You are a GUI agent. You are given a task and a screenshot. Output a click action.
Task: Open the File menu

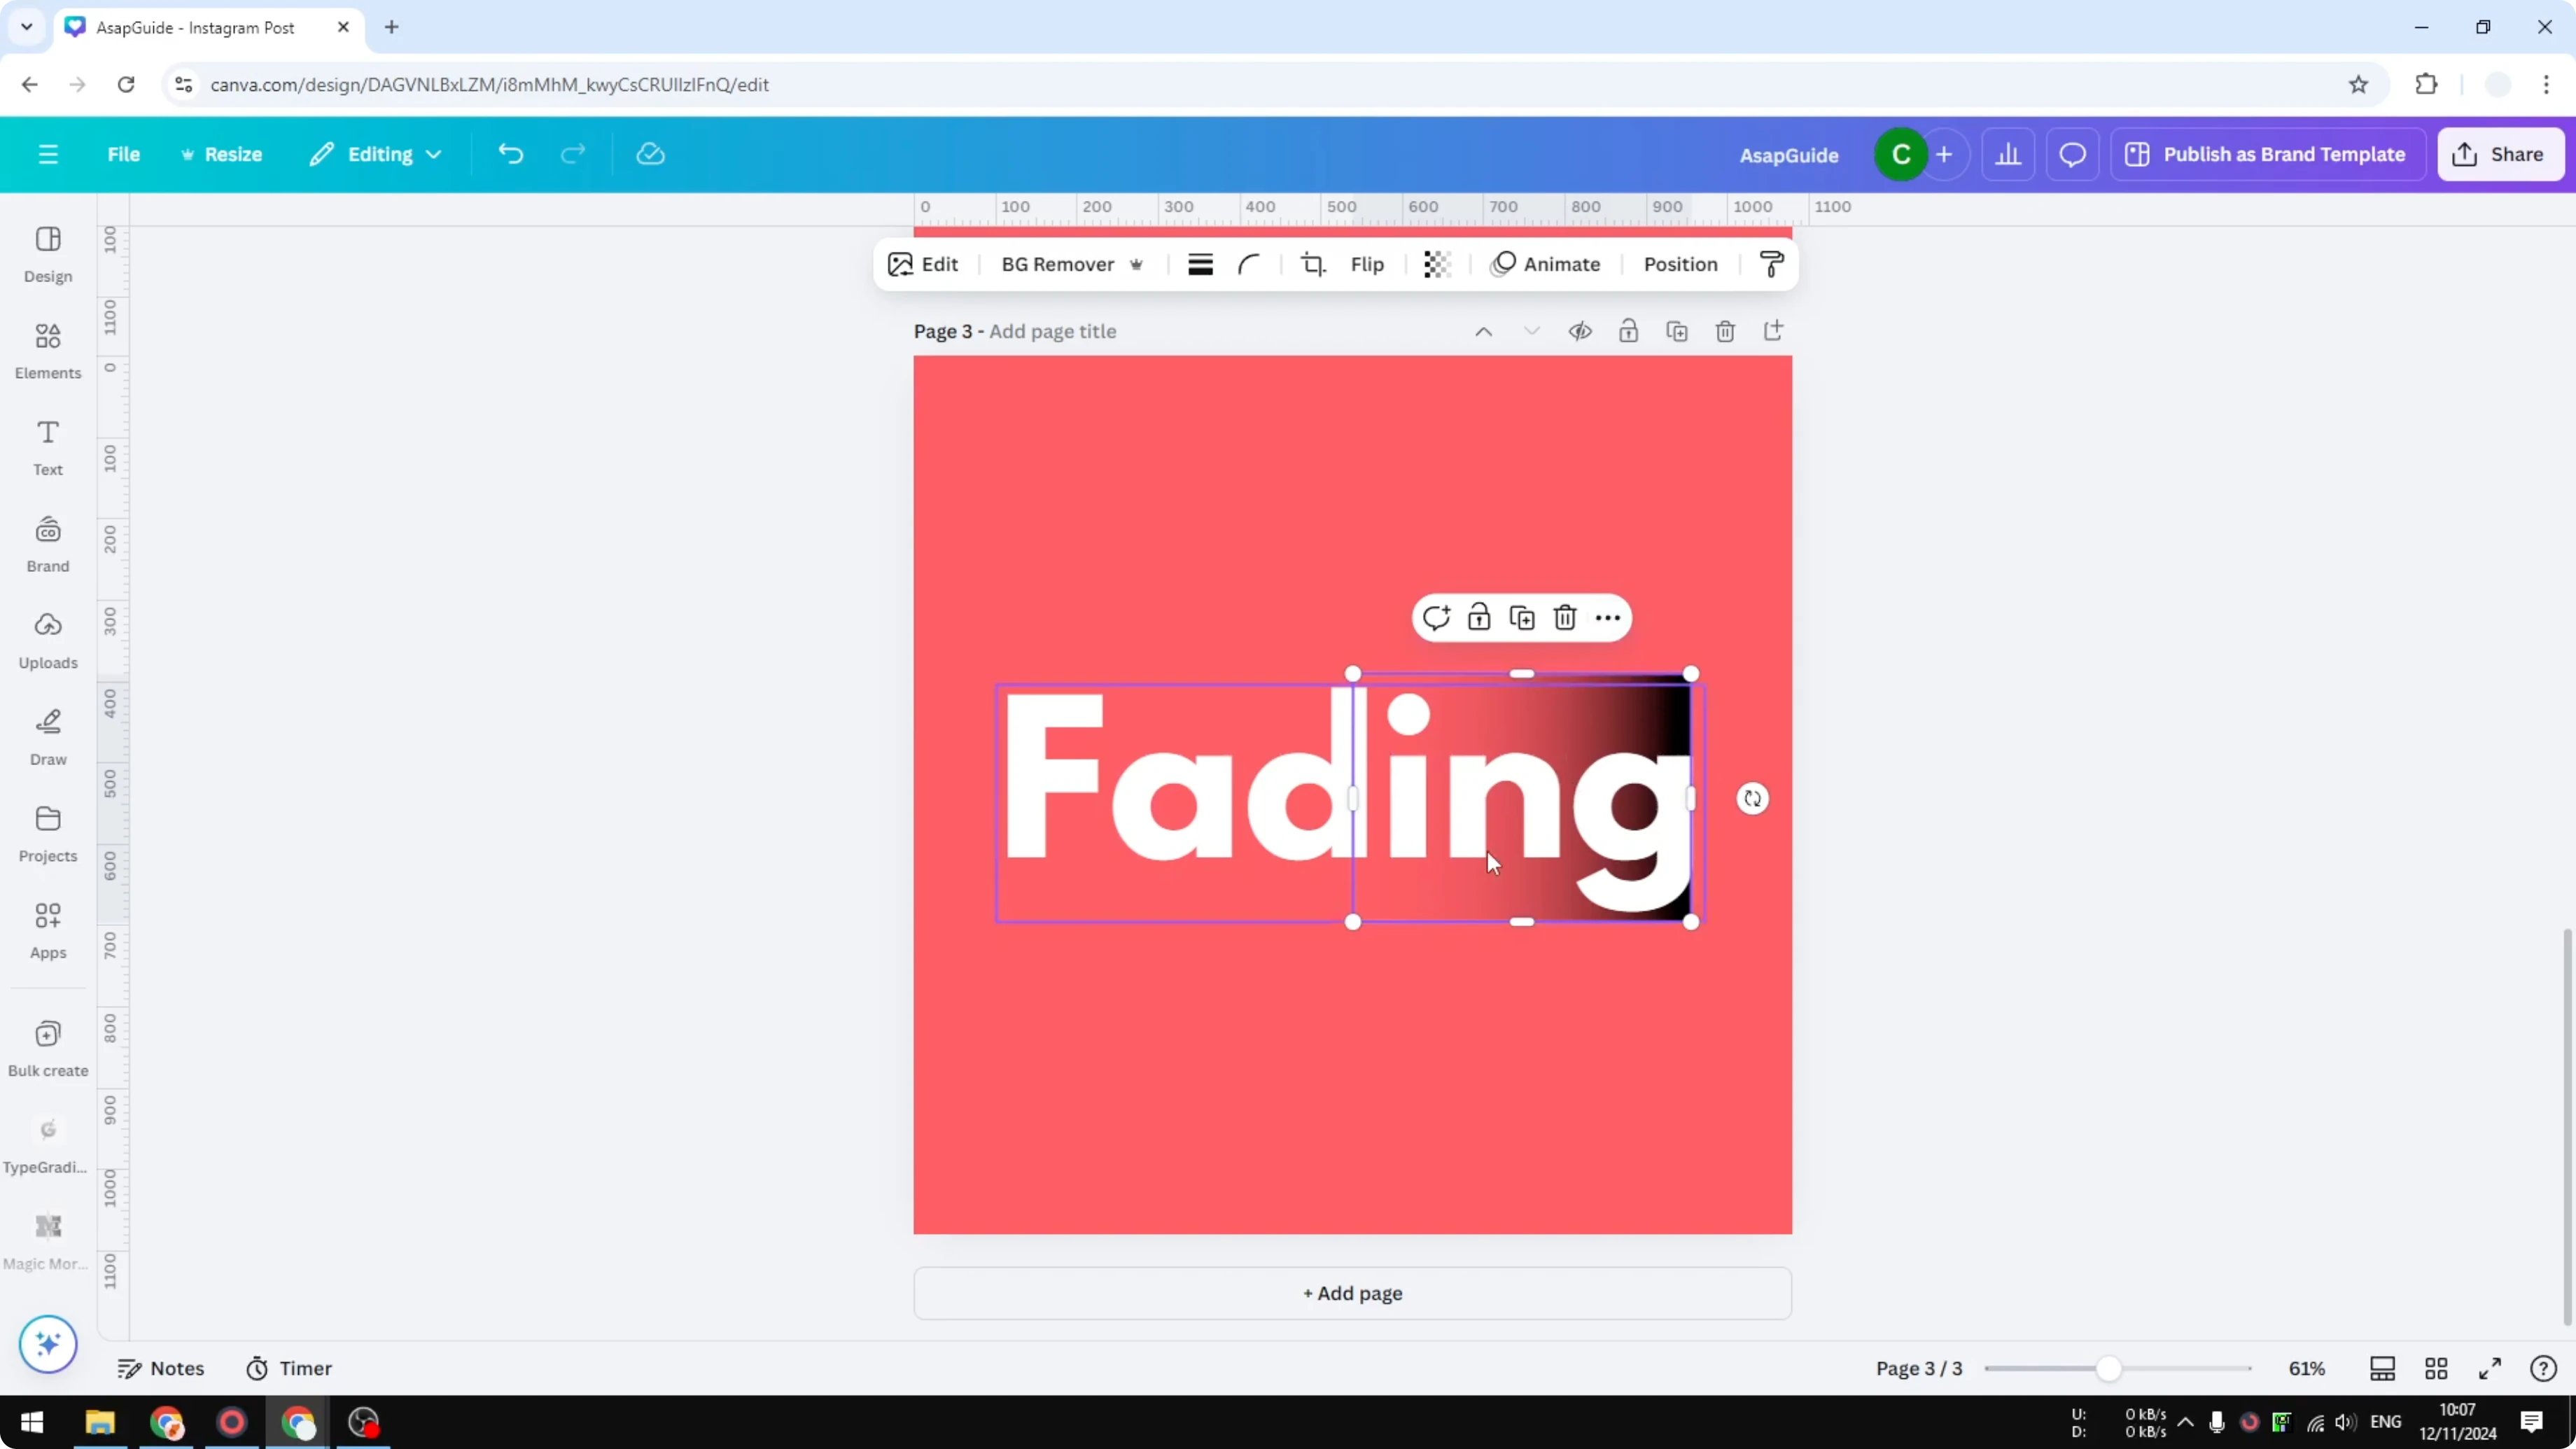coord(124,153)
